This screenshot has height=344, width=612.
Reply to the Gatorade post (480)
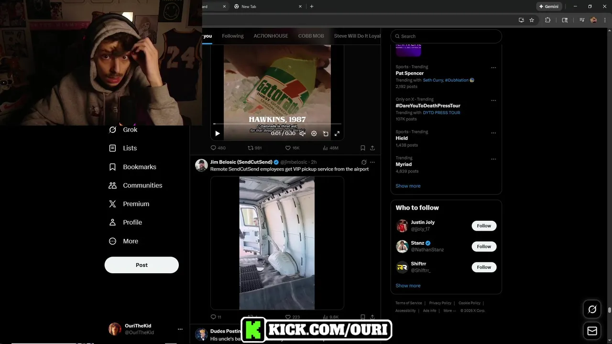tap(218, 148)
